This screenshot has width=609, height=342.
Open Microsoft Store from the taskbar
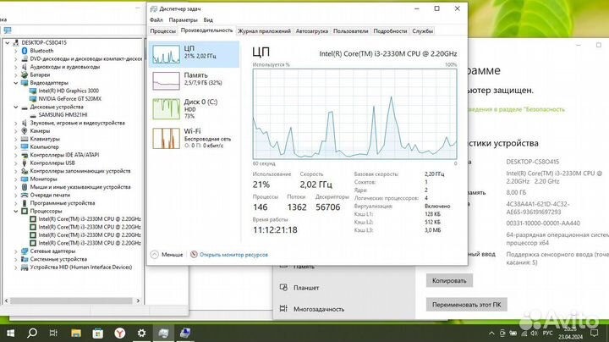(x=98, y=333)
